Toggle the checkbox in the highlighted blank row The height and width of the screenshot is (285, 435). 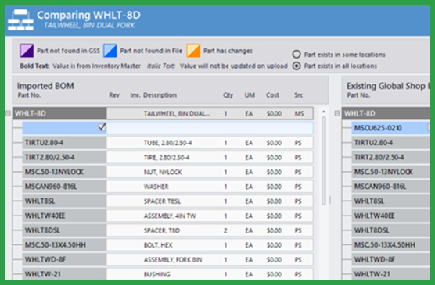102,127
